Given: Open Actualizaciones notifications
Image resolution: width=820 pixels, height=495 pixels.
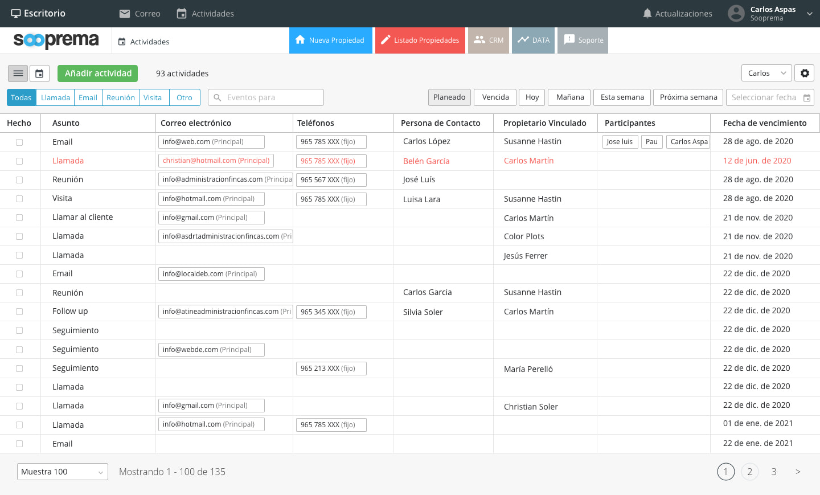Looking at the screenshot, I should (677, 14).
